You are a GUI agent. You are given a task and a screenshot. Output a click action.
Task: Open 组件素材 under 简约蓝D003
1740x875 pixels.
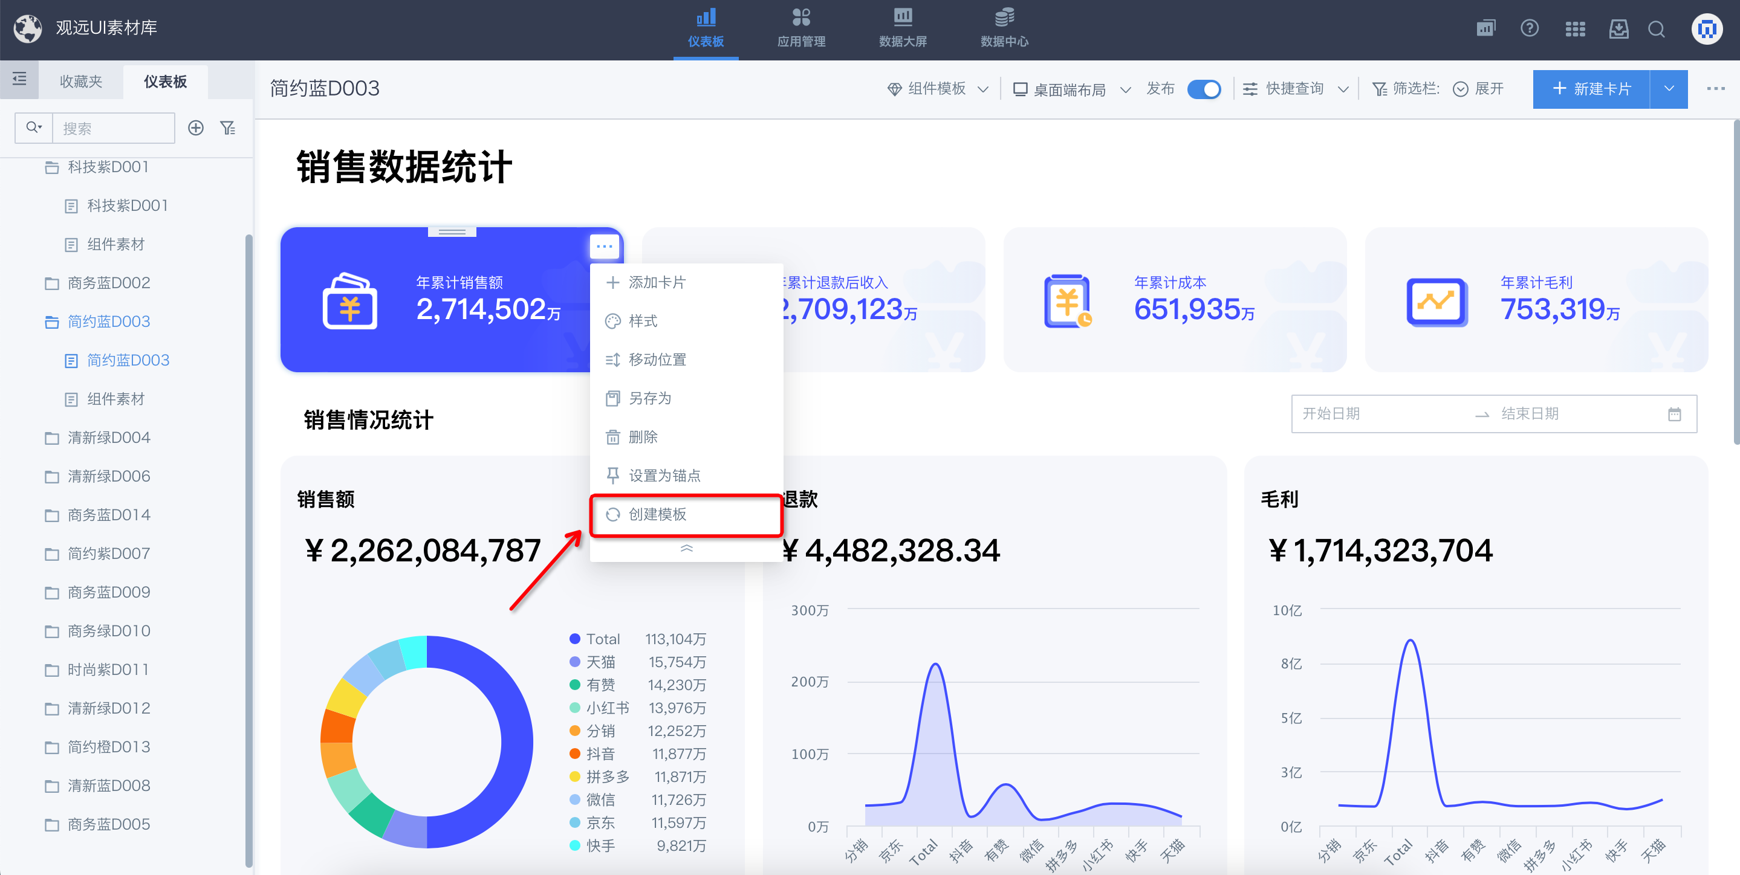point(105,399)
